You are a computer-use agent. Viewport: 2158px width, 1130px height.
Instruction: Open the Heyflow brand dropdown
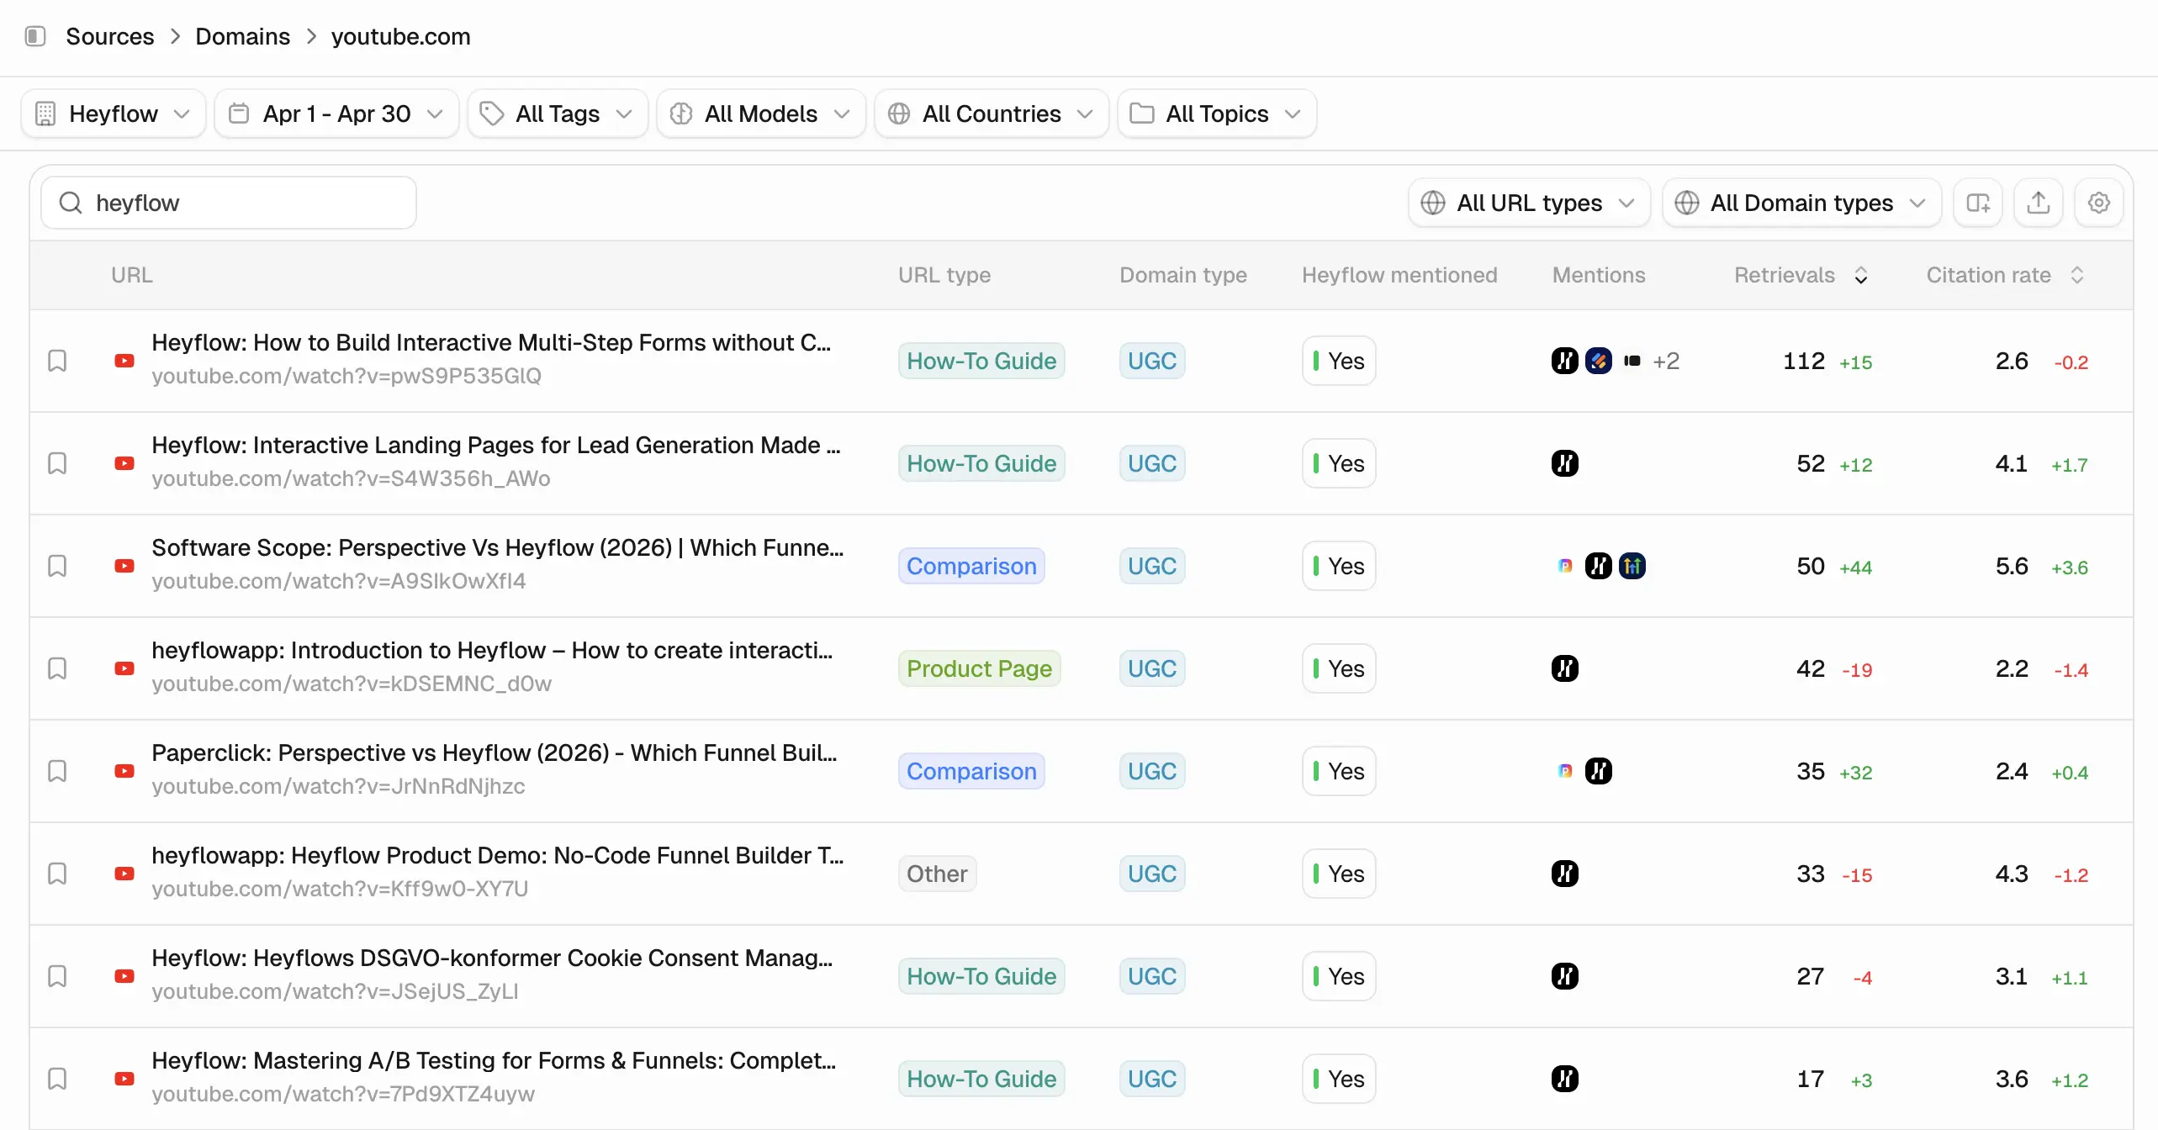(x=114, y=114)
